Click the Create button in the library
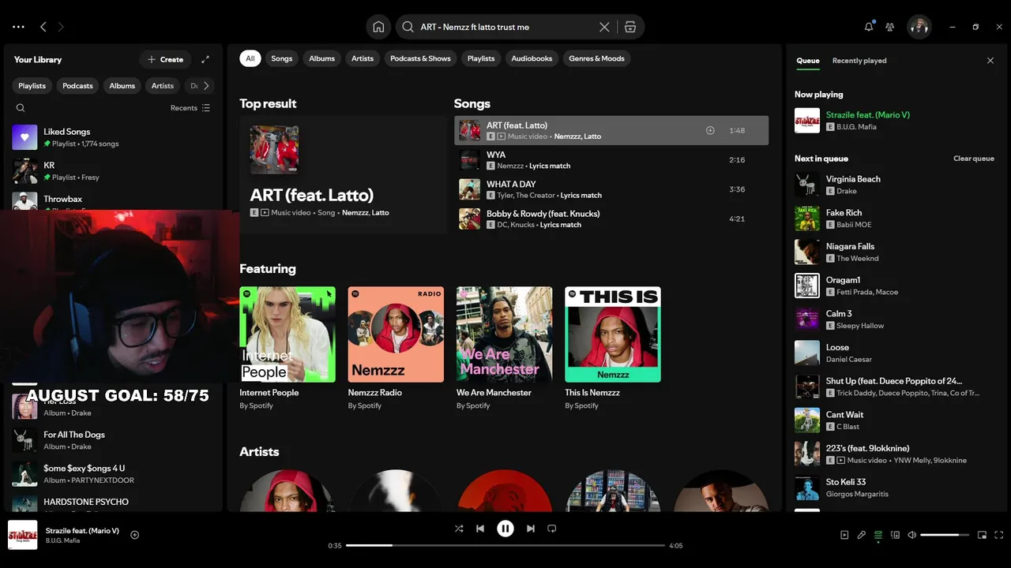Screen dimensions: 1011x568 [165, 59]
